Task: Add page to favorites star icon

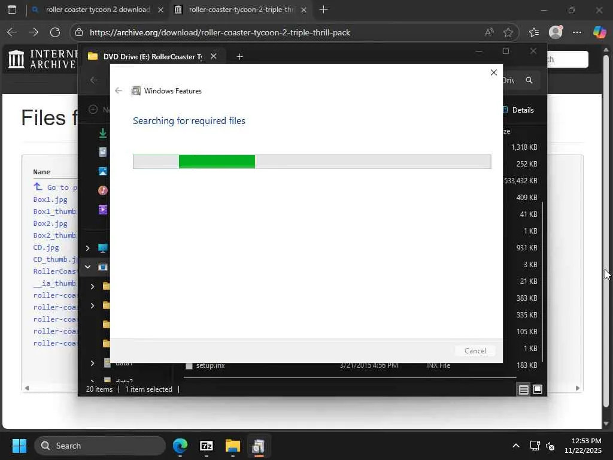Action: tap(508, 32)
